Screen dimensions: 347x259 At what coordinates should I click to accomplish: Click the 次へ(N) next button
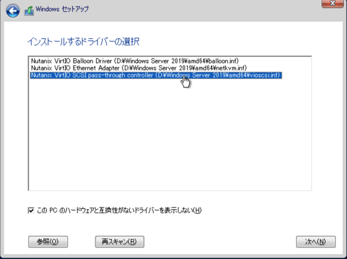(316, 242)
